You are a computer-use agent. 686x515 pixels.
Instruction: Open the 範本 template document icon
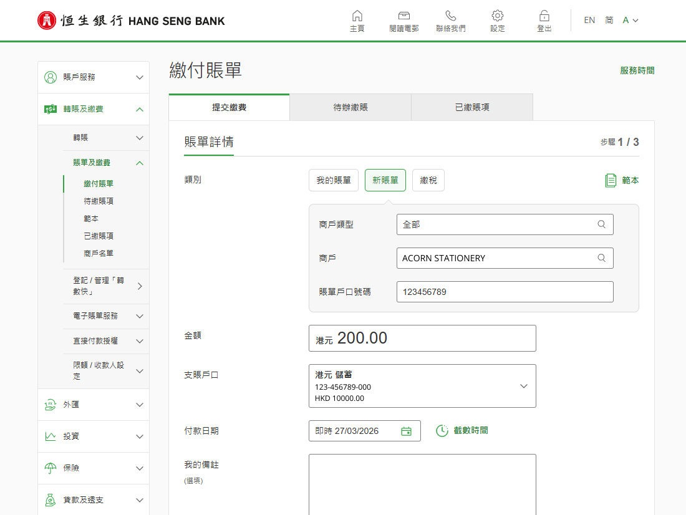tap(611, 180)
